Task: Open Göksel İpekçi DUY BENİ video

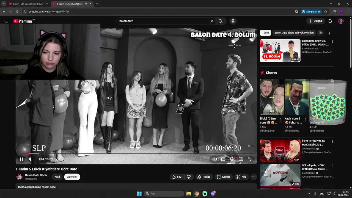Action: pyautogui.click(x=280, y=175)
